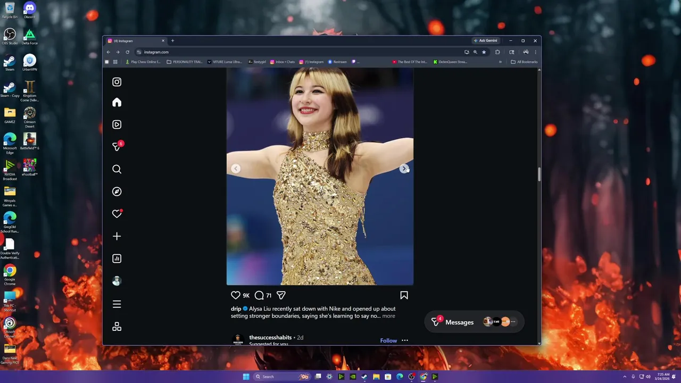681x383 pixels.
Task: Open Discord desktop shortcut
Action: (29, 10)
